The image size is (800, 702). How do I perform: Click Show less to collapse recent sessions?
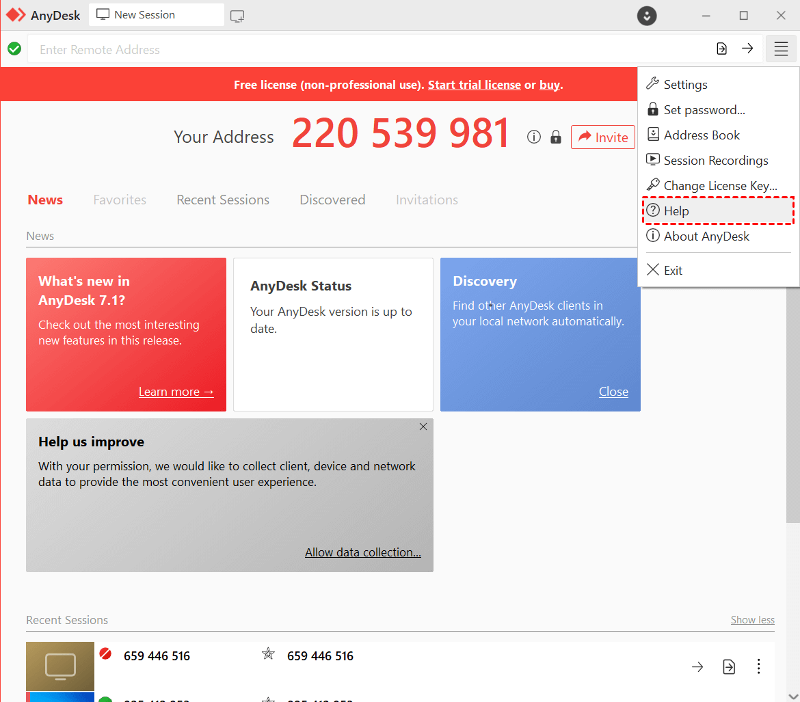(x=752, y=620)
